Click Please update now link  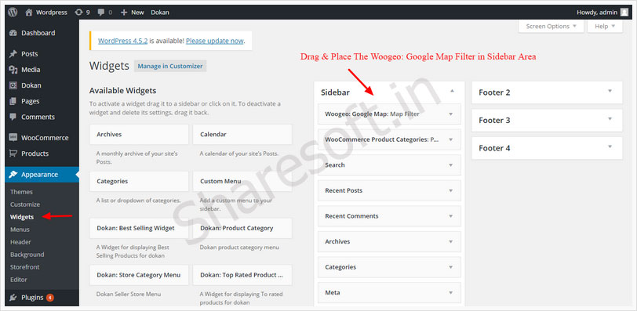pyautogui.click(x=214, y=41)
